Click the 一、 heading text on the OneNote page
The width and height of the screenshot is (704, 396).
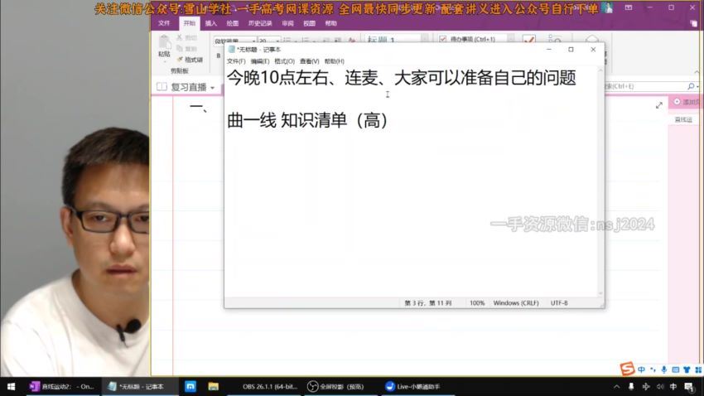pos(198,108)
